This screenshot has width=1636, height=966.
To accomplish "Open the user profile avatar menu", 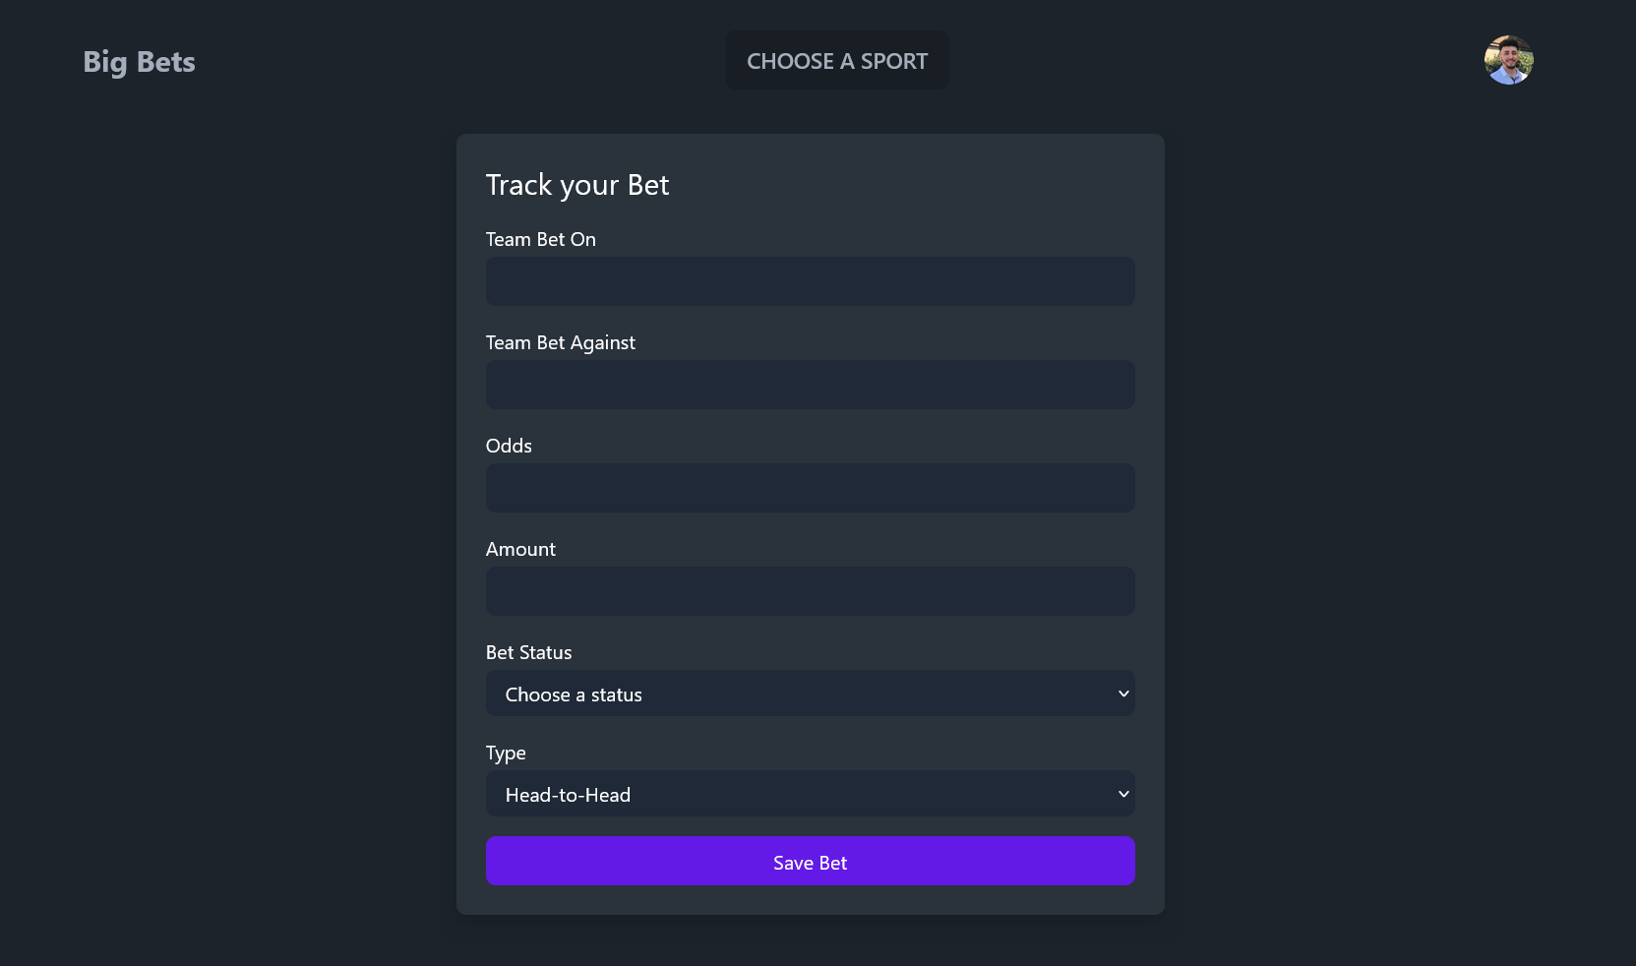I will (1508, 60).
